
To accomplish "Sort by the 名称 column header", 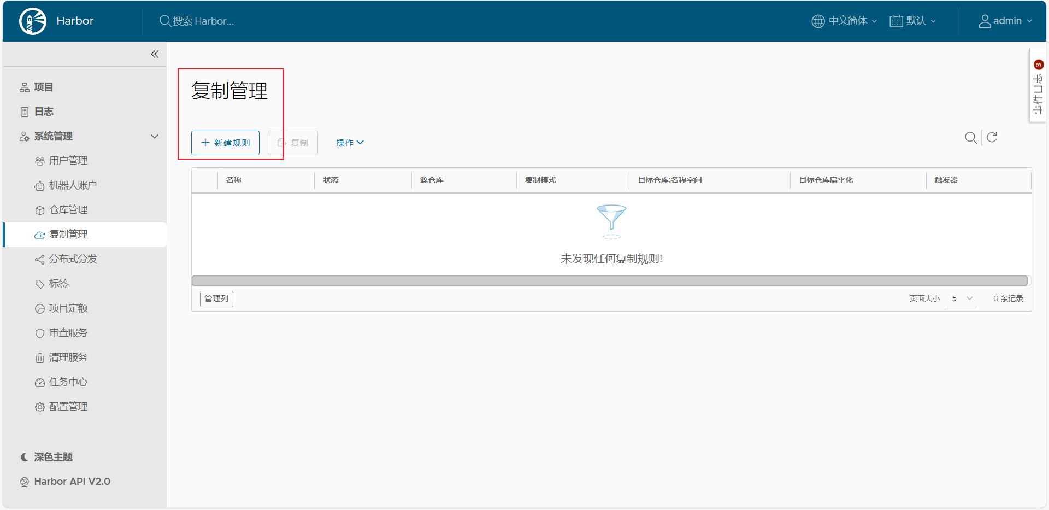I will tap(234, 180).
